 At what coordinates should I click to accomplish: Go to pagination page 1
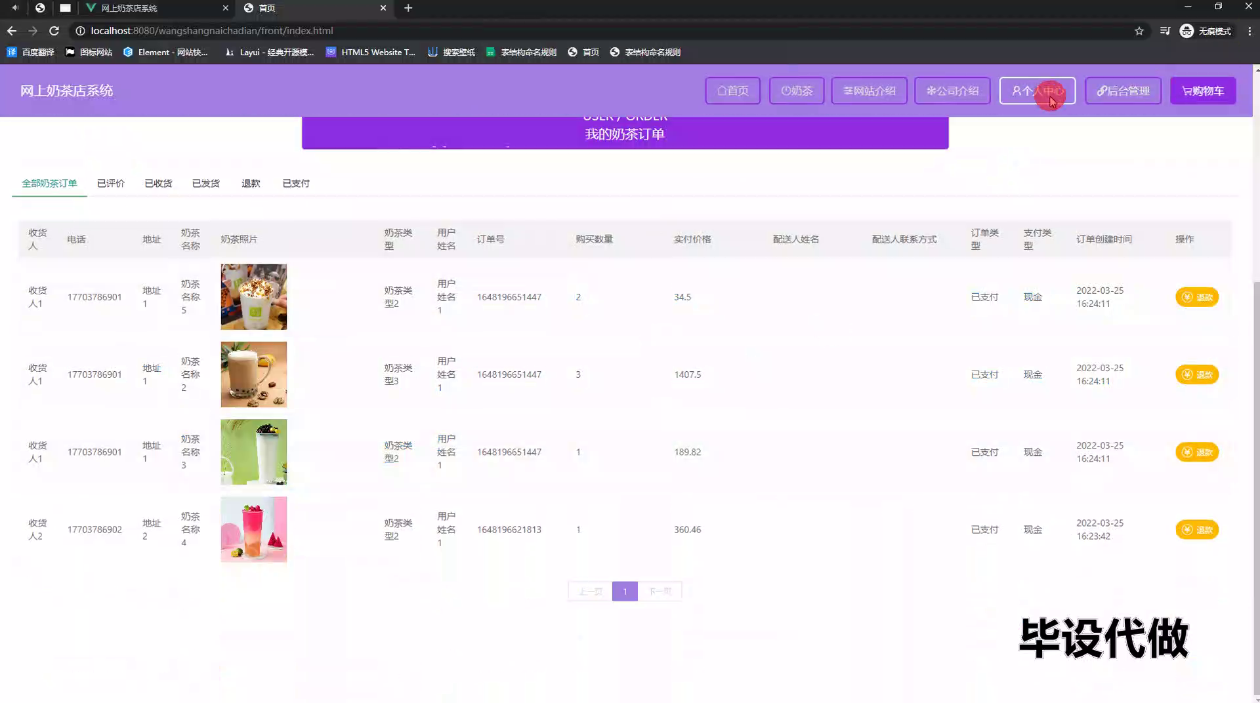(x=625, y=591)
